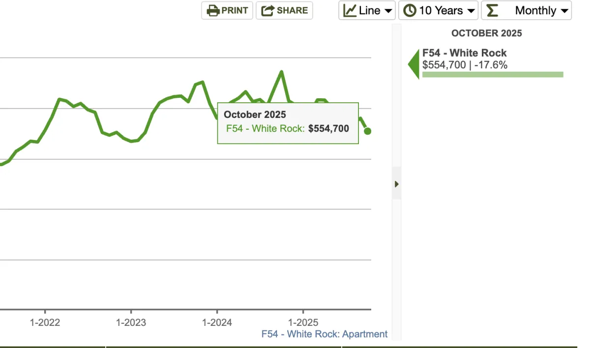Click the sigma icon beside Monthly
The image size is (590, 348).
492,10
